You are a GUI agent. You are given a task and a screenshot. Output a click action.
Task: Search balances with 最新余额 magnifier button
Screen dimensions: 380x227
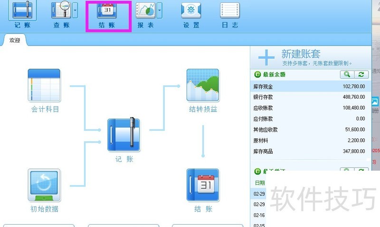[x=347, y=74]
